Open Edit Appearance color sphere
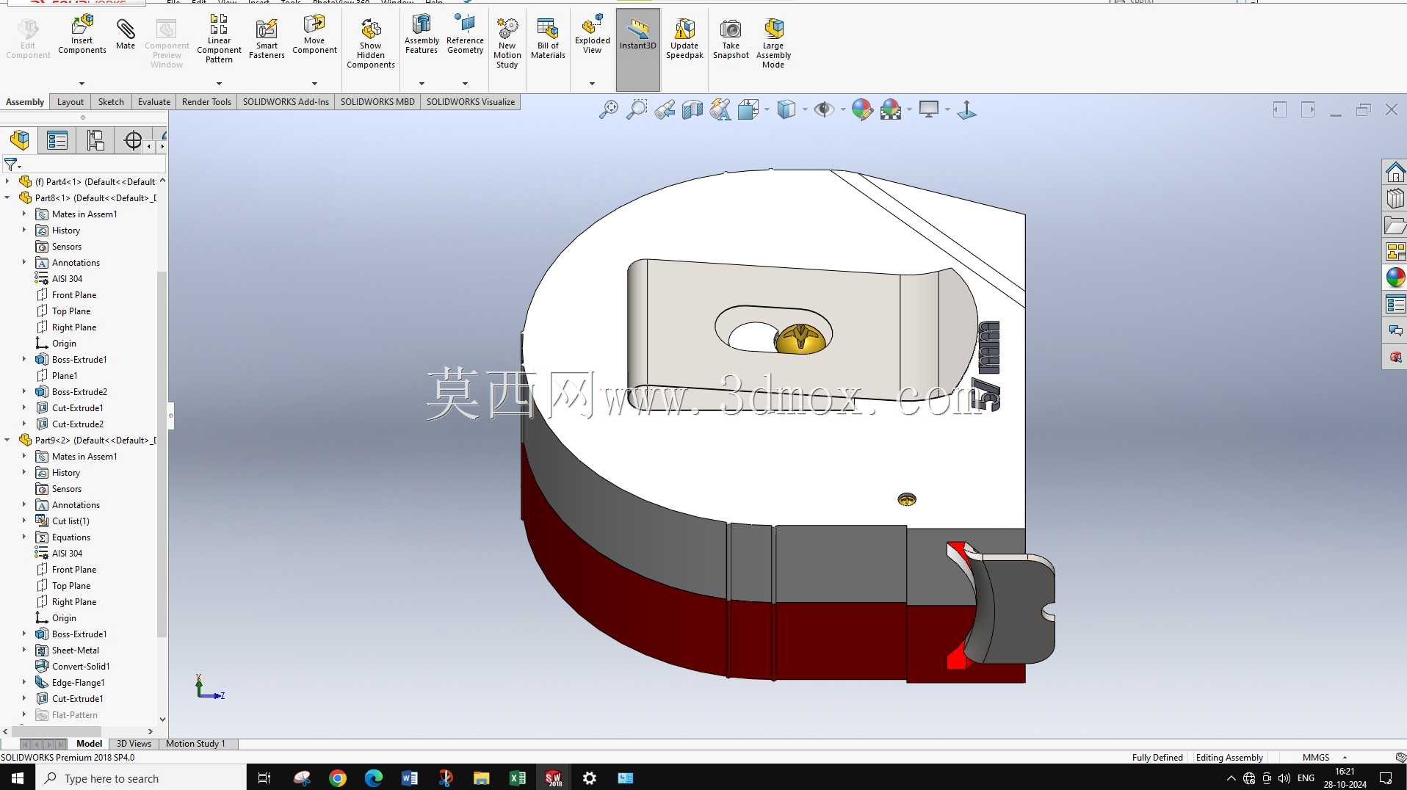This screenshot has width=1407, height=790. (x=862, y=109)
